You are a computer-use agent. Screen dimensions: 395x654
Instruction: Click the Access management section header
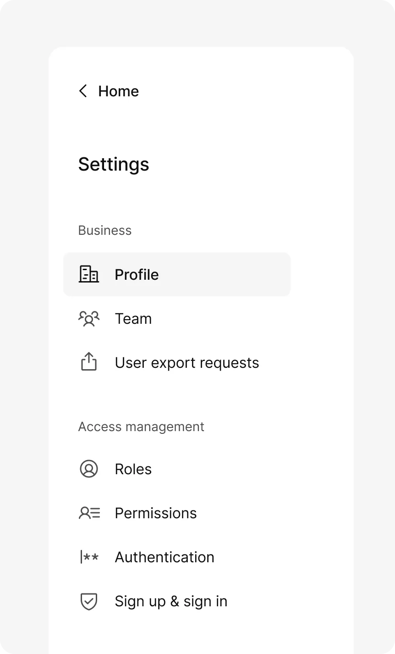point(141,427)
